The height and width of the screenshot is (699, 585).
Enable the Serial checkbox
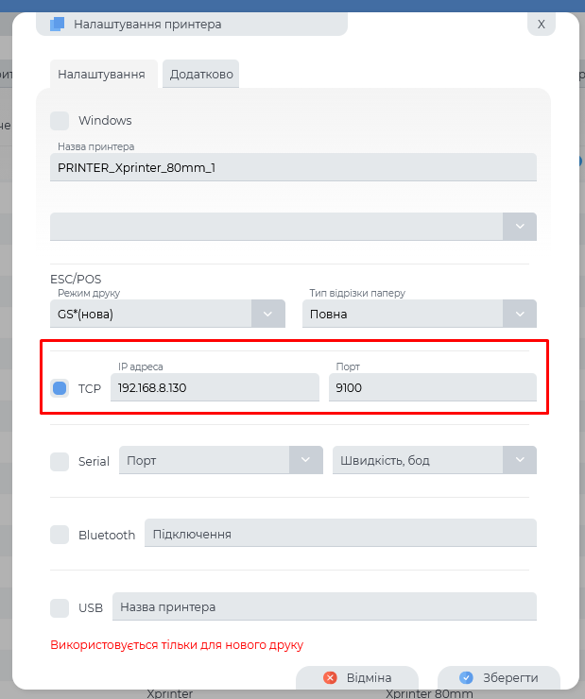click(x=60, y=461)
